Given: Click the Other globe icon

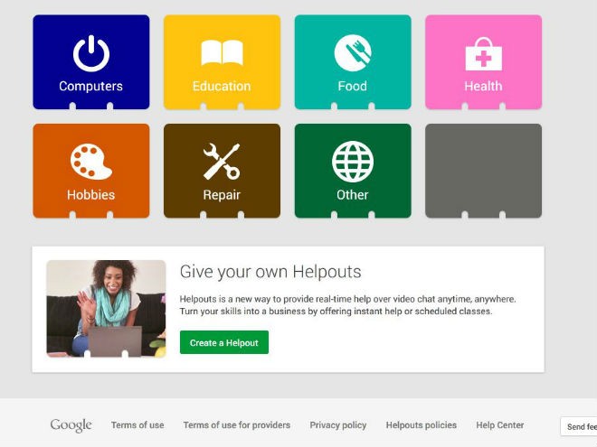Looking at the screenshot, I should coord(353,161).
